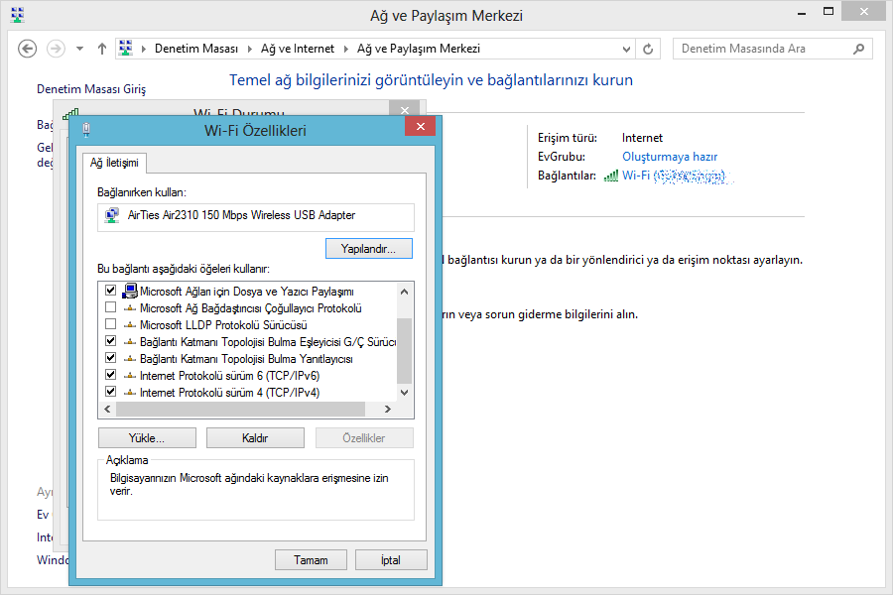Click the network icon in the window title bar
Image resolution: width=893 pixels, height=595 pixels.
point(18,15)
